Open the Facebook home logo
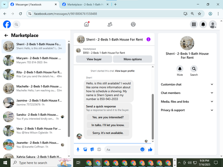Screen dimensions: 223x167 click(7, 24)
